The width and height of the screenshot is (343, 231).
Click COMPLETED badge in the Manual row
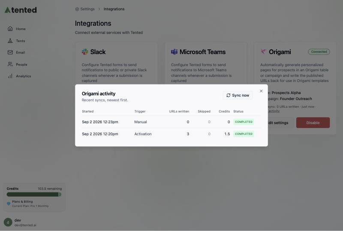[244, 122]
